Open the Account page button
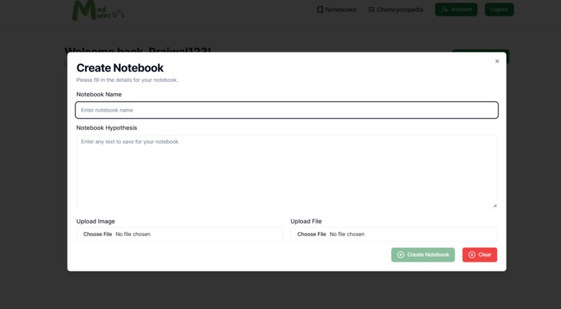The height and width of the screenshot is (309, 561). tap(456, 10)
